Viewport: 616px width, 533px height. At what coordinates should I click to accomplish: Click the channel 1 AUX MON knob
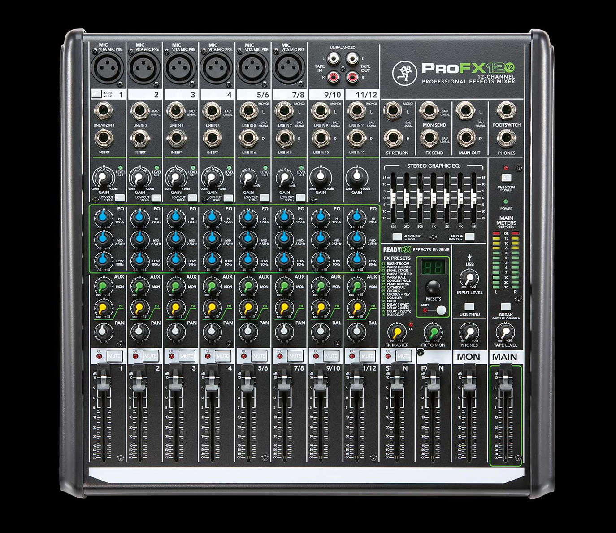point(104,286)
